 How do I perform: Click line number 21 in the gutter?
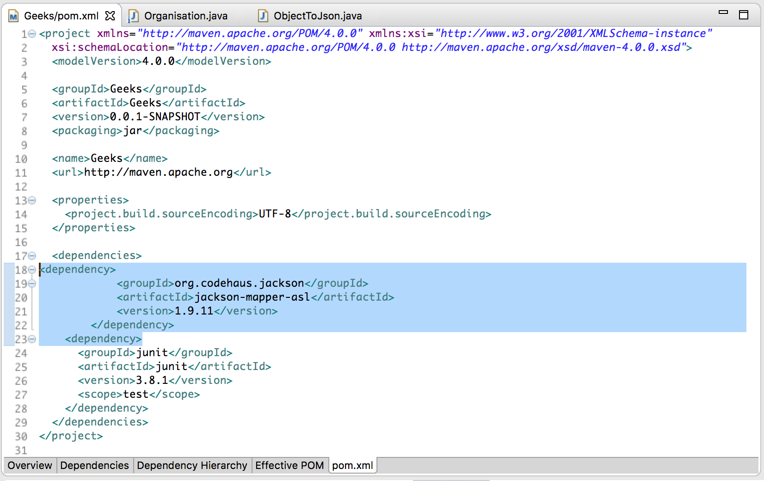[x=21, y=311]
